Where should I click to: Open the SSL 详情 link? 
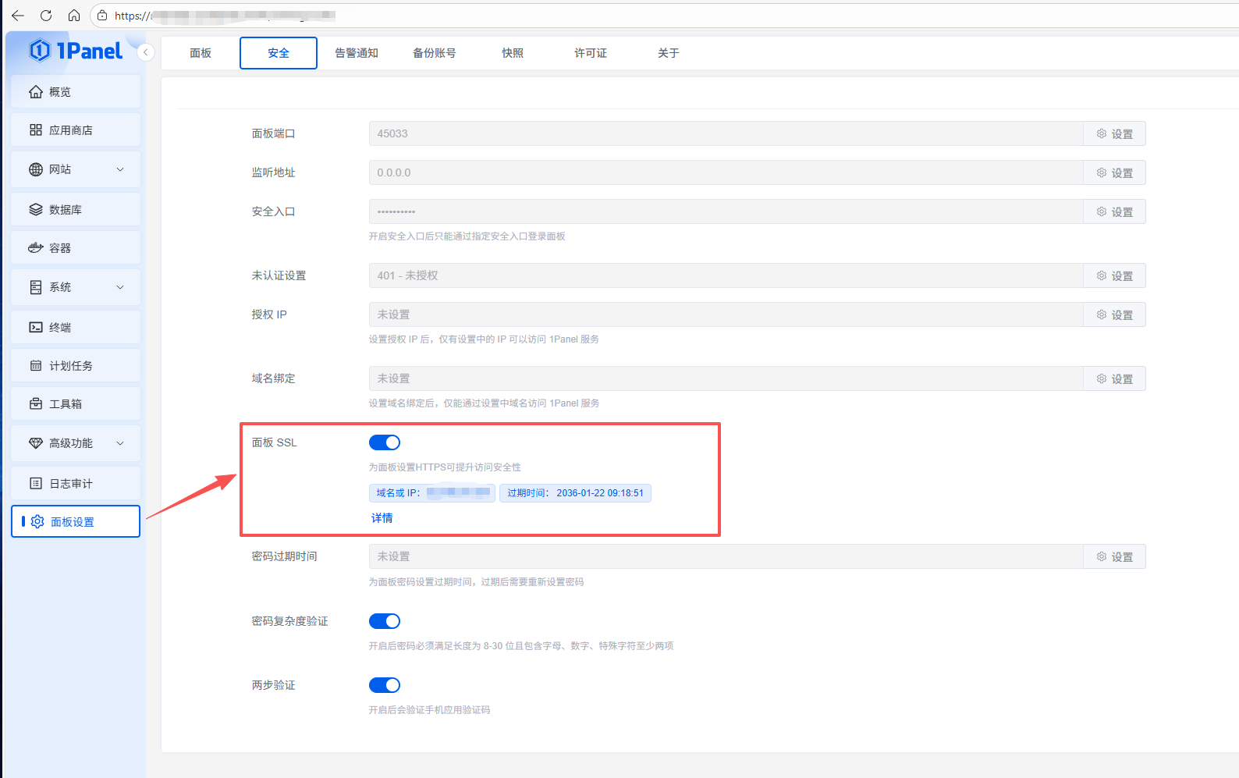click(382, 518)
